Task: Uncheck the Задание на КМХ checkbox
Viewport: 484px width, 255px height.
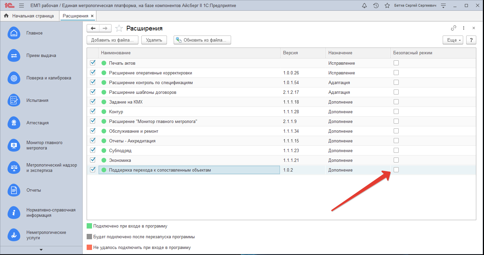Action: click(93, 102)
